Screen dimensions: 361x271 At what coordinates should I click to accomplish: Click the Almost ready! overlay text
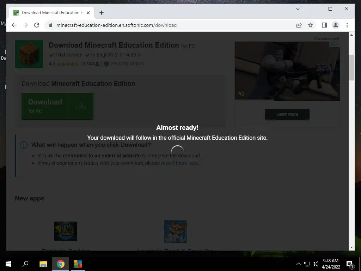177,128
